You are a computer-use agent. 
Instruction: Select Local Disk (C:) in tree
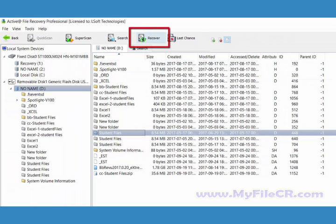(30, 75)
